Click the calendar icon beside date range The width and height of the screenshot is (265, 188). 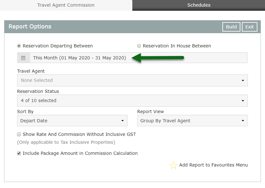click(x=23, y=58)
